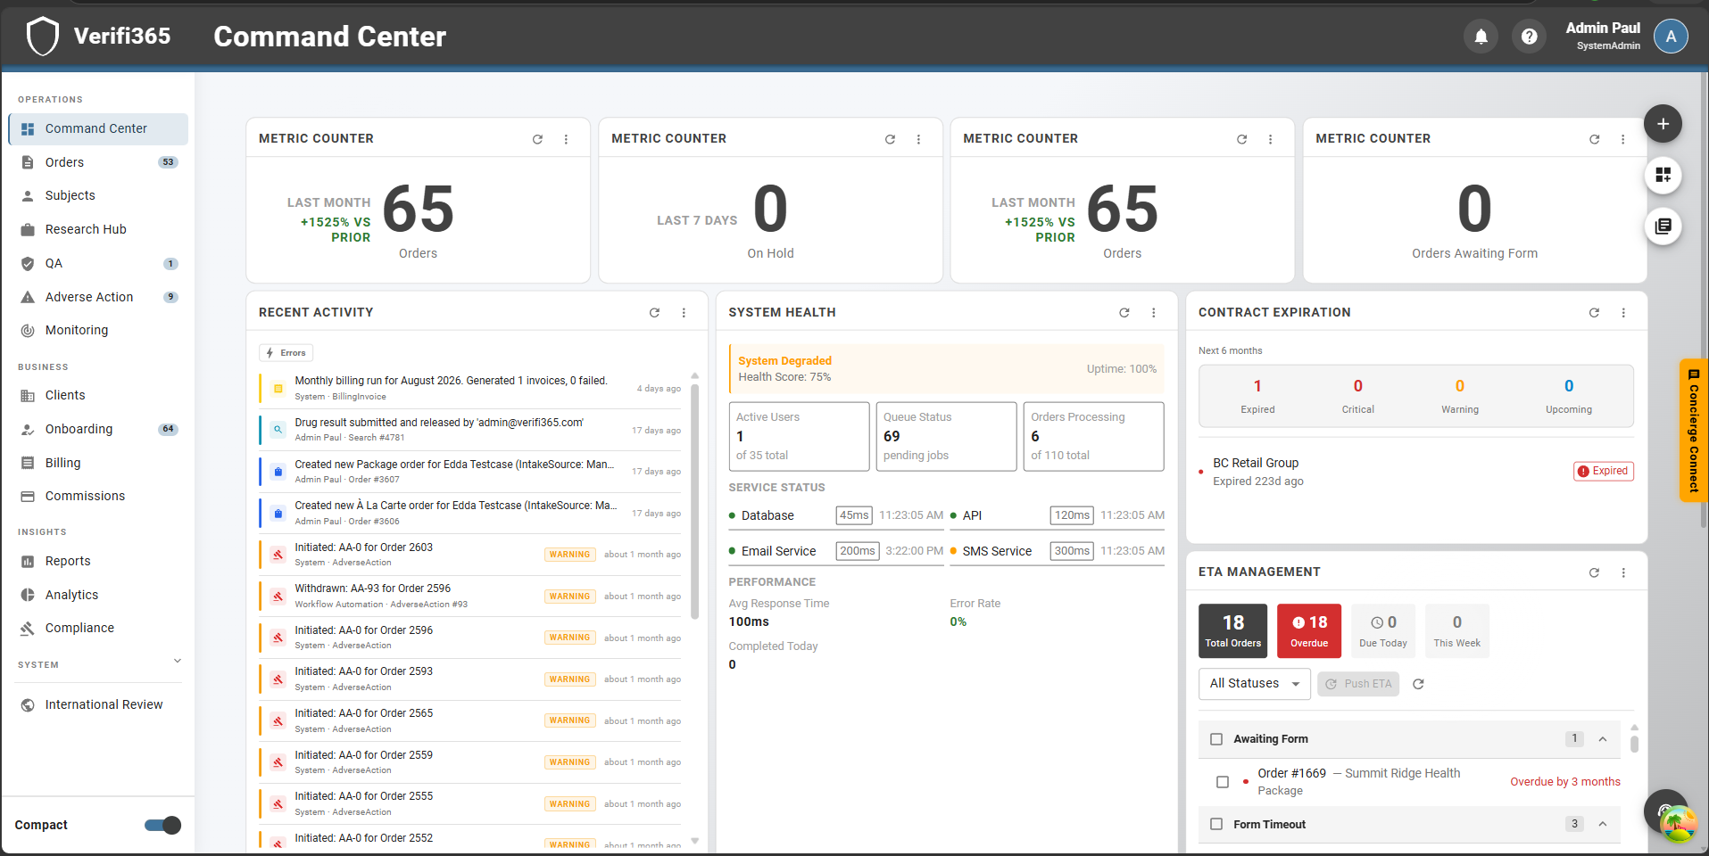
Task: Open the All Statuses dropdown
Action: click(1254, 684)
